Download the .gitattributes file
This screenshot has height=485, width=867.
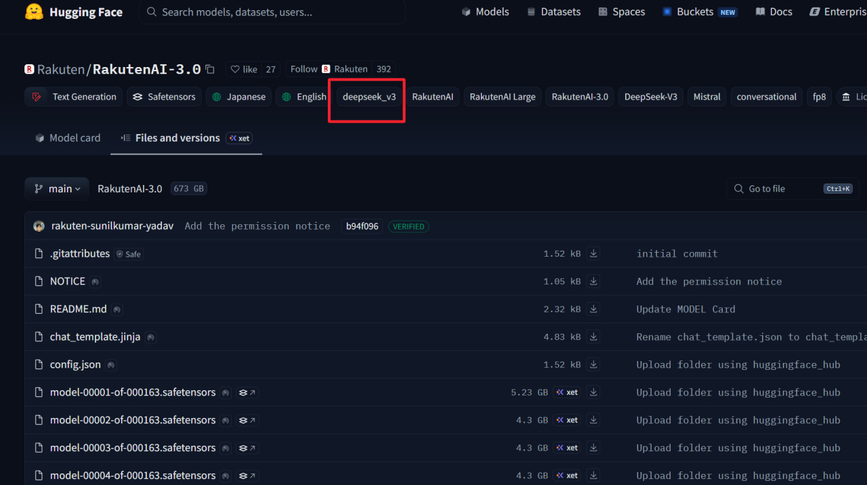tap(593, 254)
